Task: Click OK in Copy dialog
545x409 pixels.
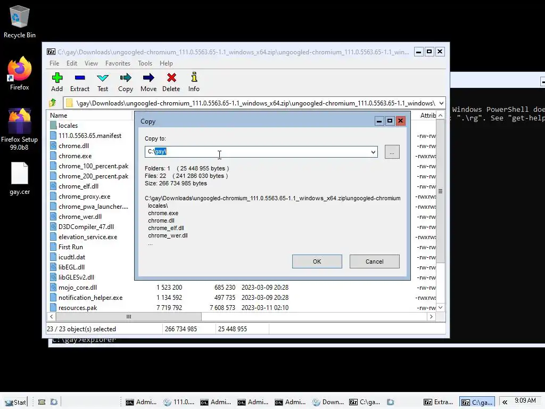Action: 317,261
